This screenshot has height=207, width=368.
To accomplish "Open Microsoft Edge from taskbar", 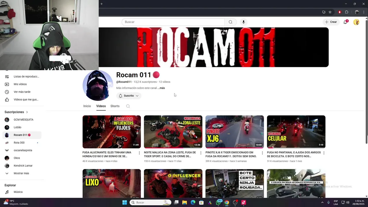I will point(193,202).
